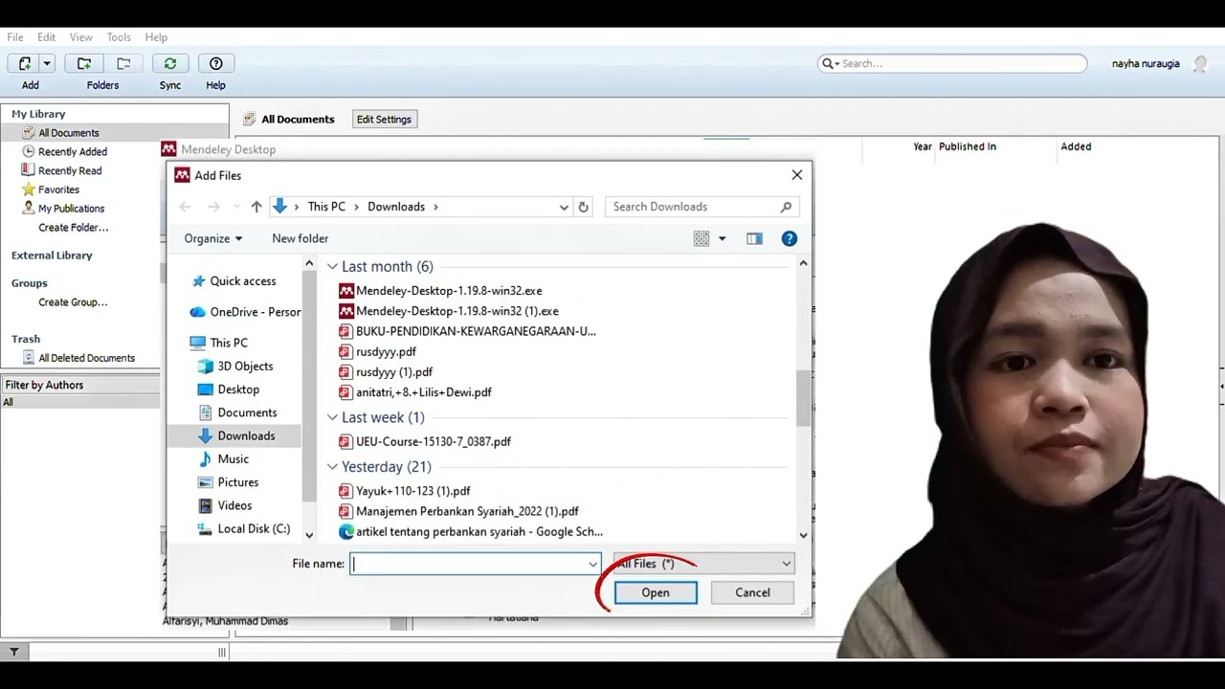Viewport: 1225px width, 689px height.
Task: Open the Organize dropdown
Action: [x=213, y=238]
